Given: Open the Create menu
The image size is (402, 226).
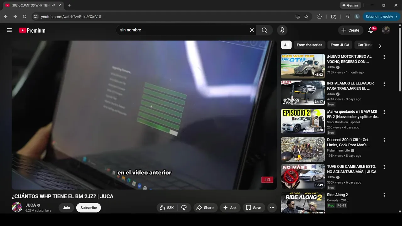Looking at the screenshot, I should [x=350, y=30].
